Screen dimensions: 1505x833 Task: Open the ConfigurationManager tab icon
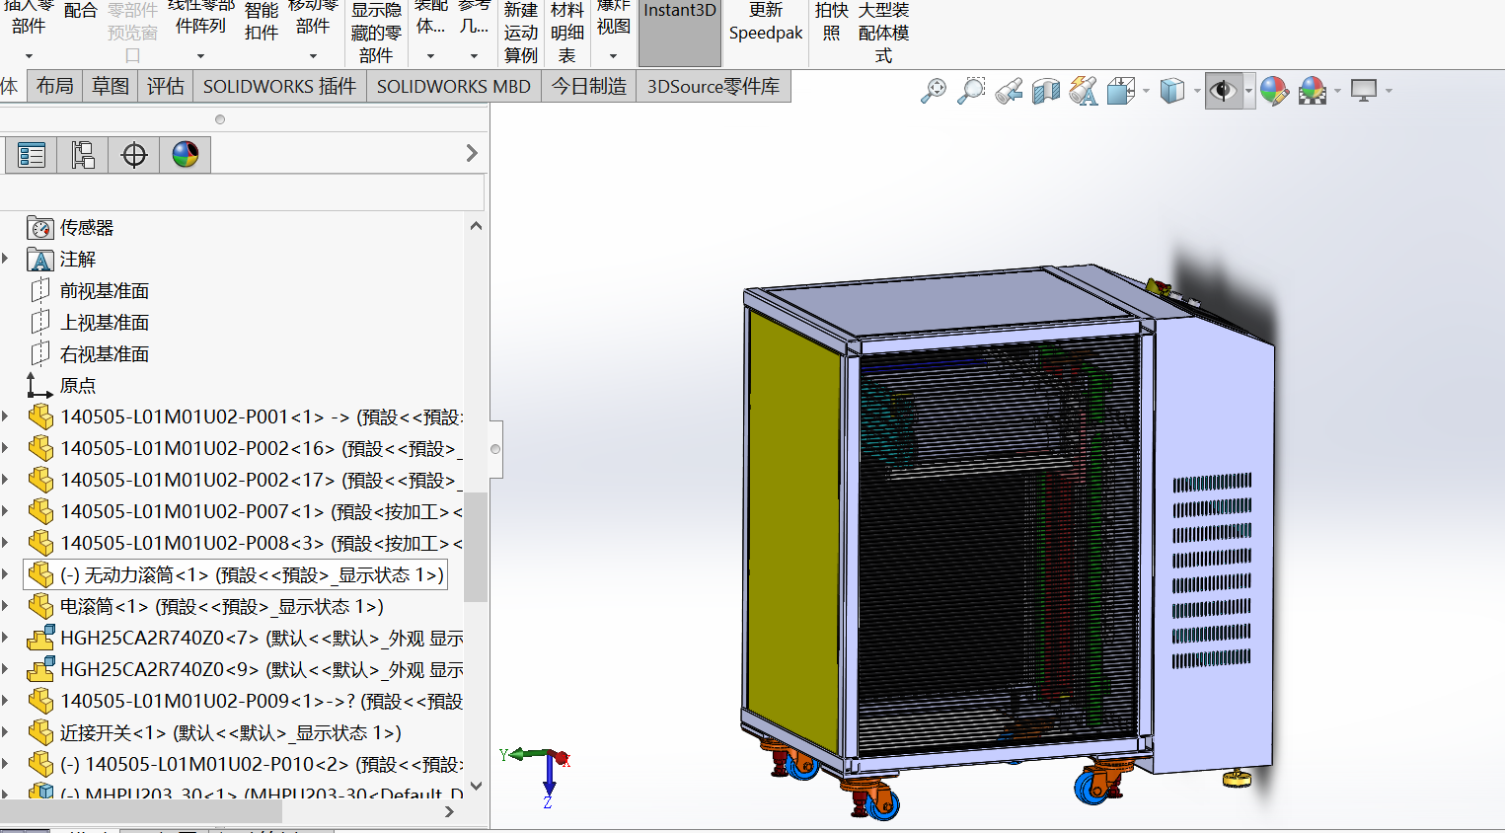83,155
